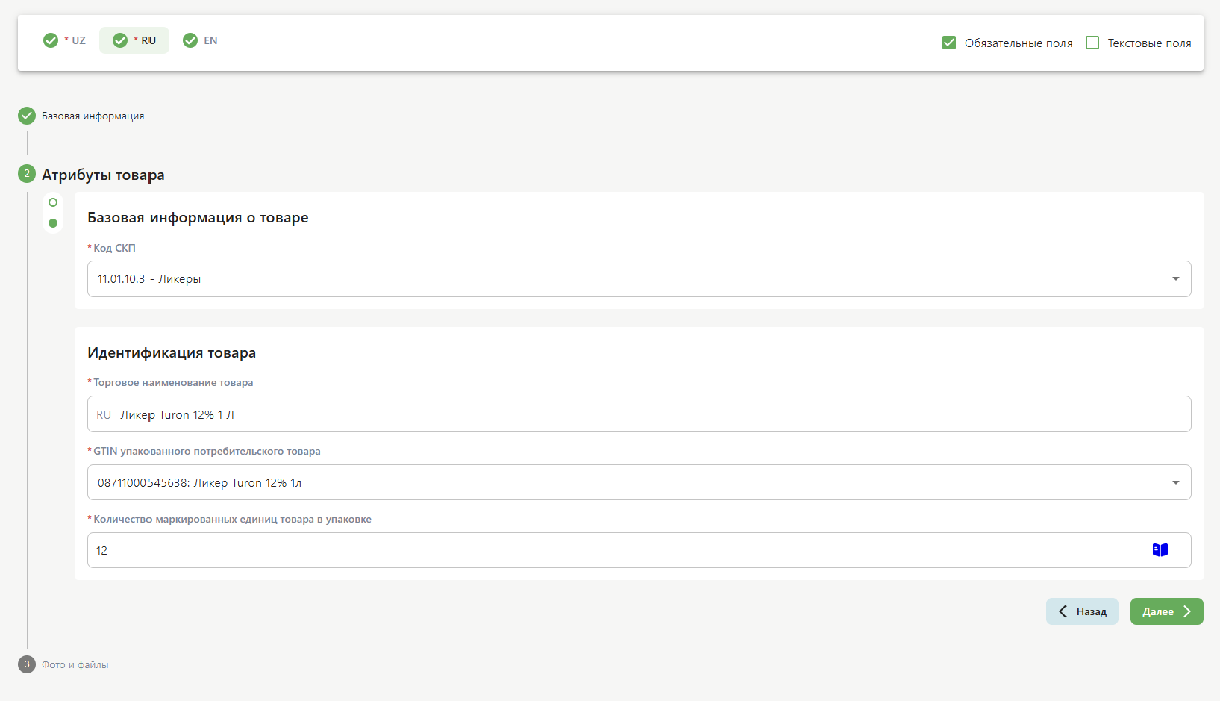Screen dimensions: 1220x701
Task: Click the green checkmark beside UZ
Action: pyautogui.click(x=51, y=40)
